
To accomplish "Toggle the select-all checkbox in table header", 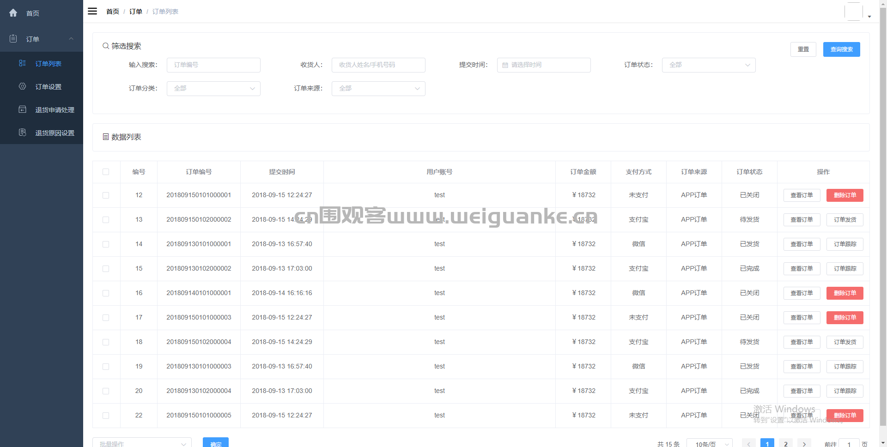I will tap(106, 172).
